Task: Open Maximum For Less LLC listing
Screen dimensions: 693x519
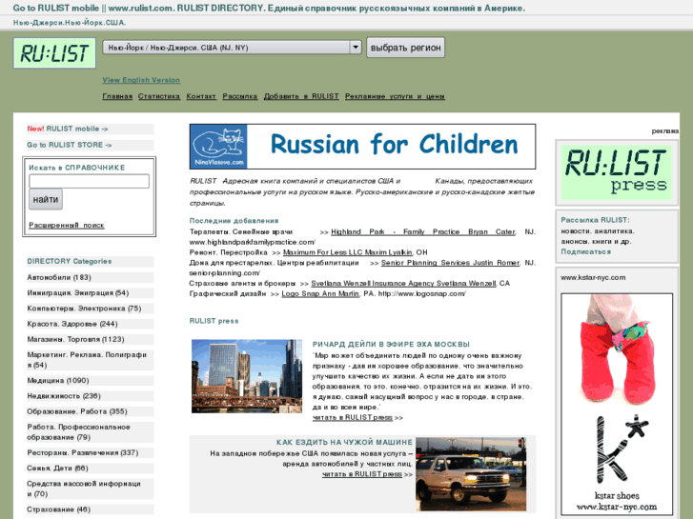Action: [x=347, y=252]
